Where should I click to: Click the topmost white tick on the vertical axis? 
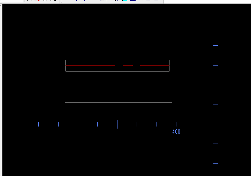coord(215,6)
